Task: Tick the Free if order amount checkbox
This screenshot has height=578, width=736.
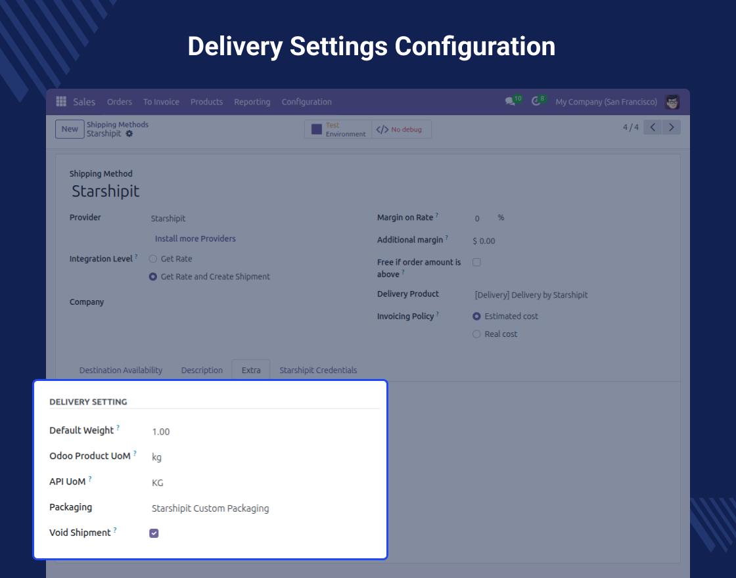Action: coord(476,262)
